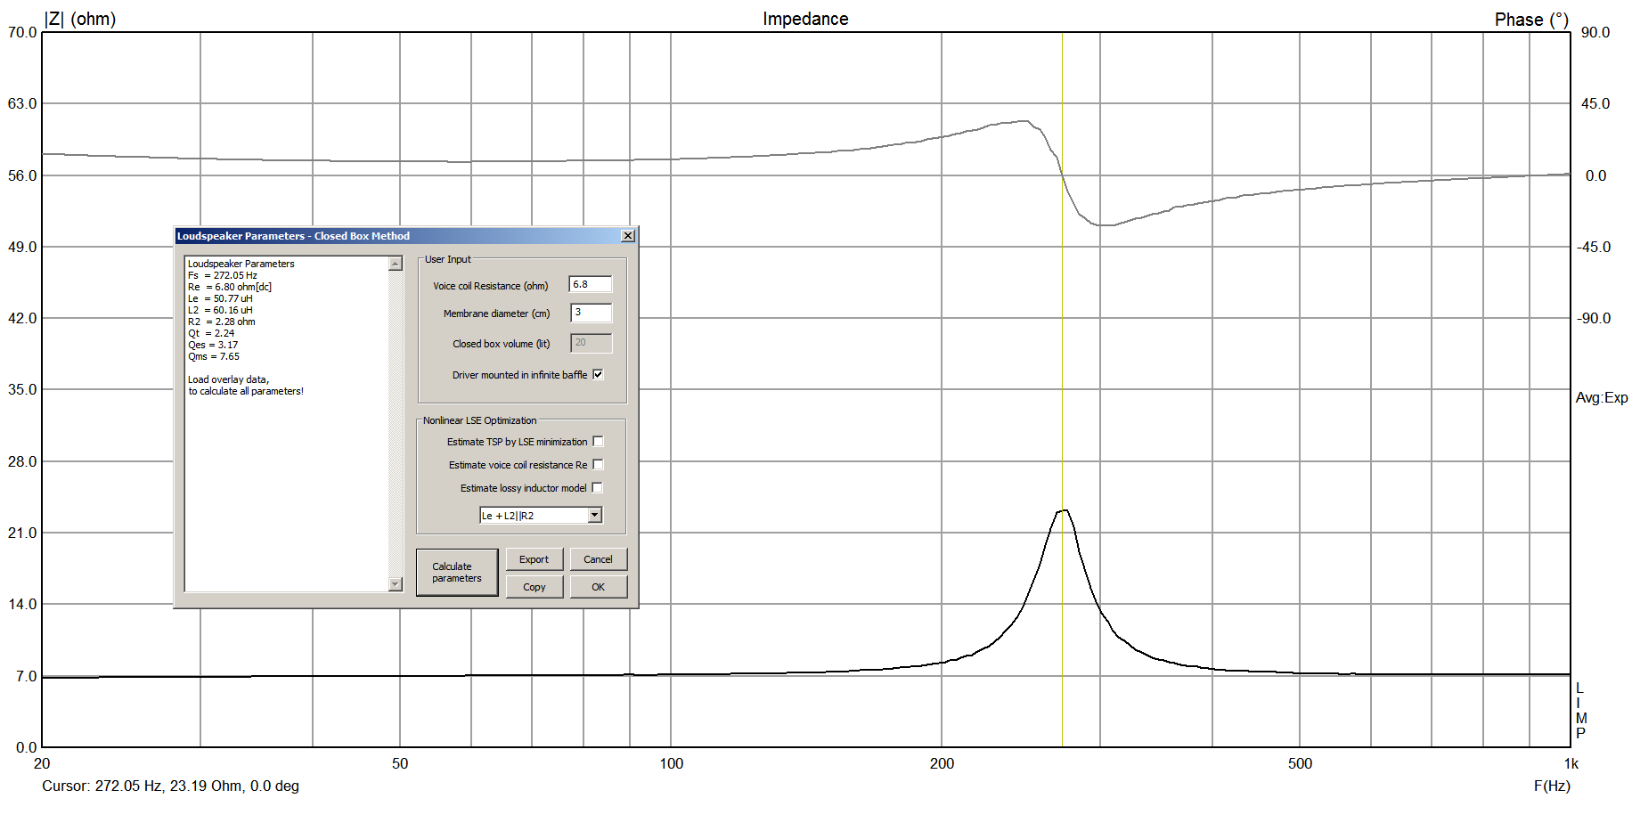This screenshot has height=839, width=1632.
Task: Click the L2 = 60.16 uH line
Action: click(220, 310)
